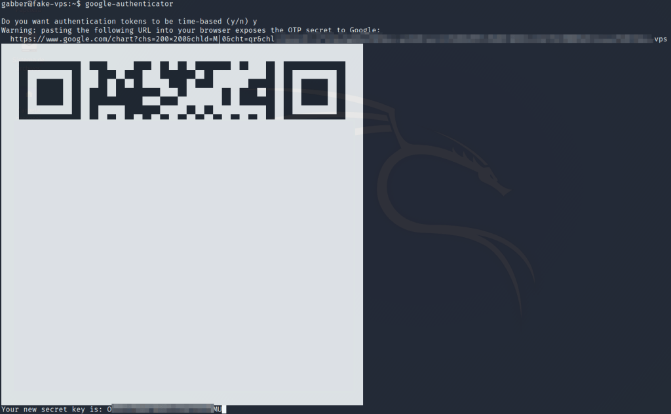Click the empty white area below the QR code
Viewport: 671px width, 414px height.
coord(182,262)
